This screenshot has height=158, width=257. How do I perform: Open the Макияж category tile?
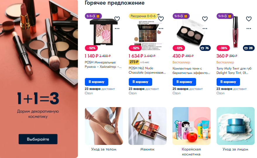(x=147, y=129)
